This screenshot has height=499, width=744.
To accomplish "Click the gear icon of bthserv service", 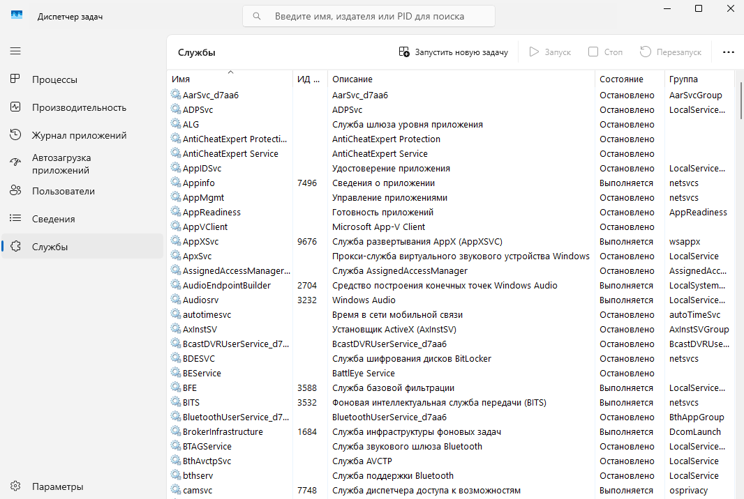I will pos(176,475).
